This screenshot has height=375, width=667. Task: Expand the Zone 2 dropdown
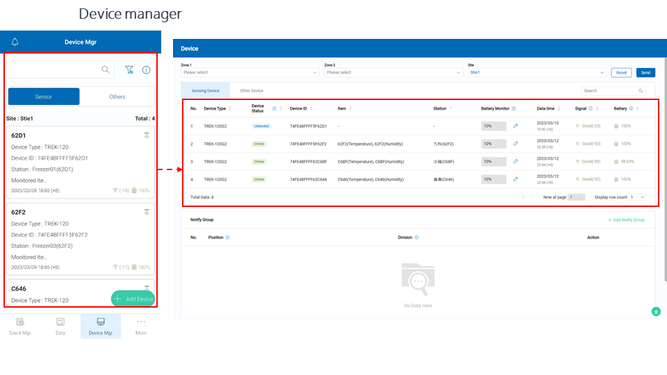pos(393,72)
